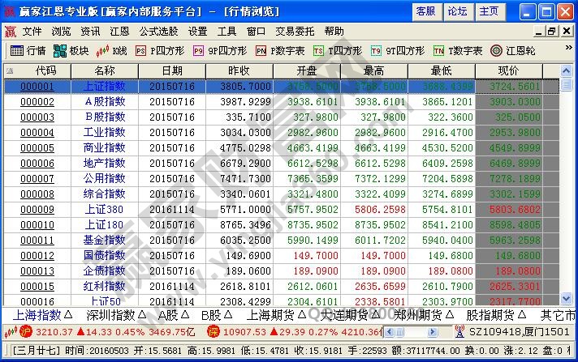Click the red 赢 app logo in menu bar

click(x=11, y=32)
